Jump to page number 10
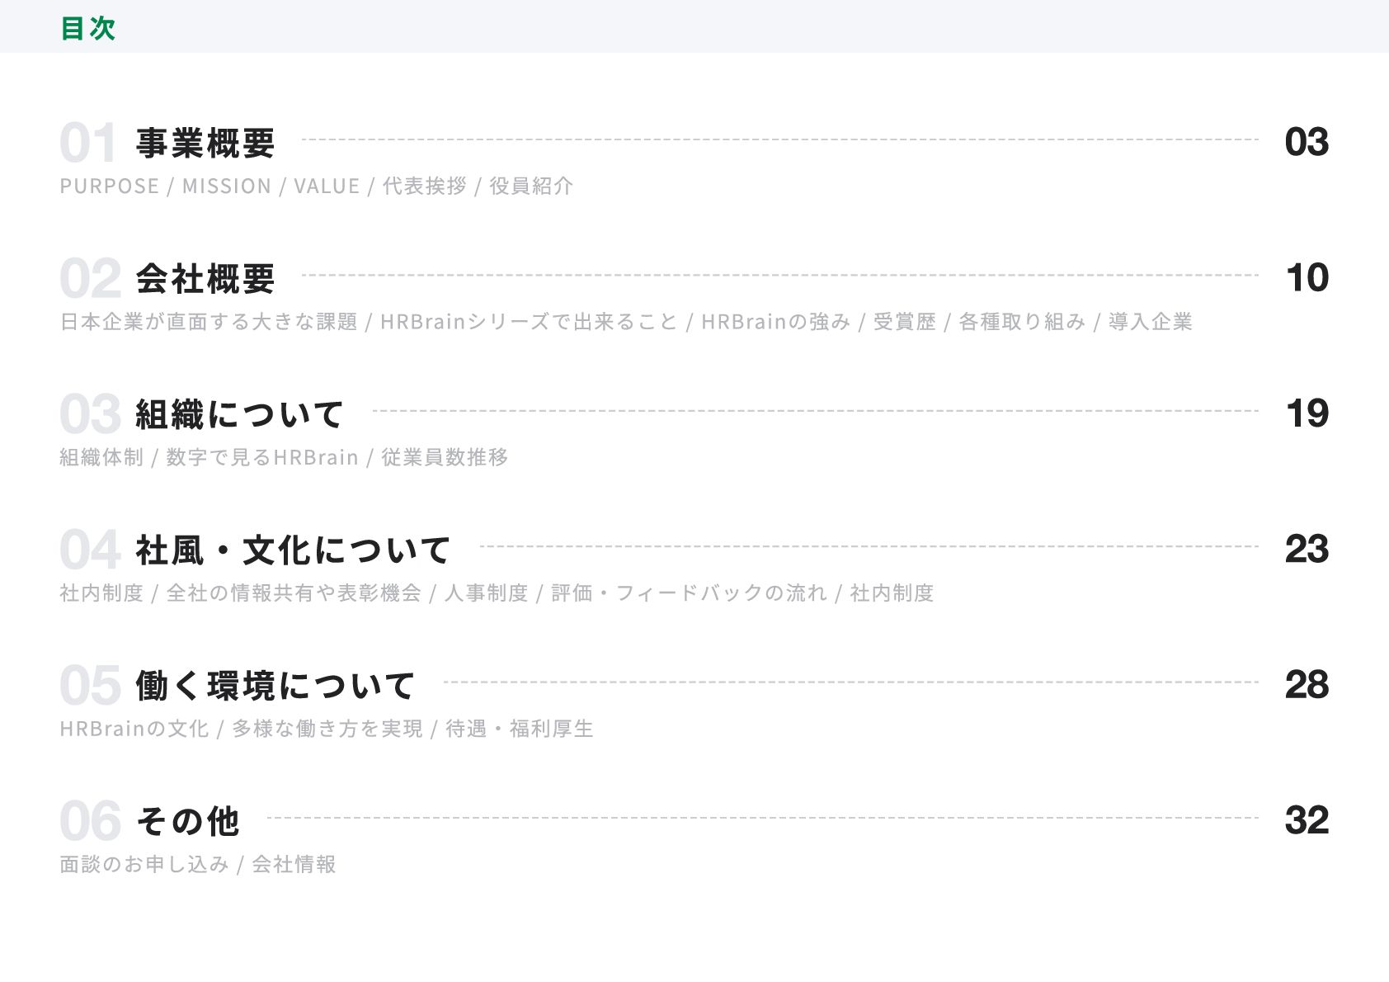Image resolution: width=1389 pixels, height=982 pixels. pos(1307,277)
